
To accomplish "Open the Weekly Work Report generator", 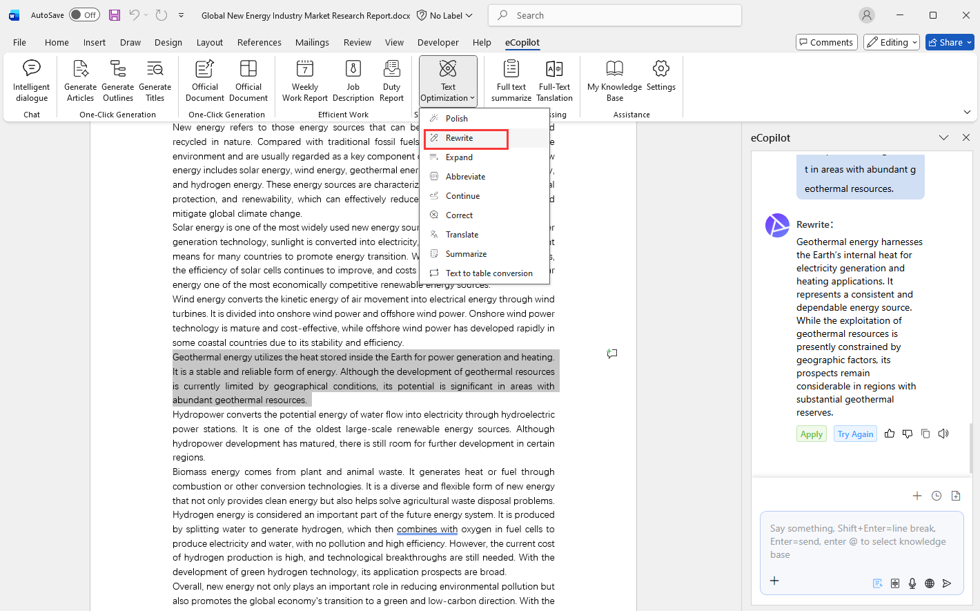I will click(x=304, y=81).
